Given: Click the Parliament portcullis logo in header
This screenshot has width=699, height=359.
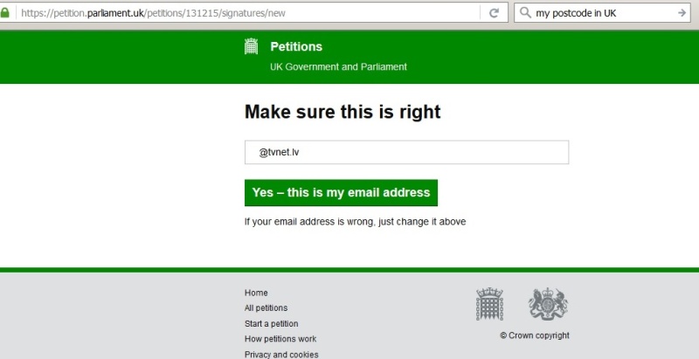Looking at the screenshot, I should coord(252,46).
